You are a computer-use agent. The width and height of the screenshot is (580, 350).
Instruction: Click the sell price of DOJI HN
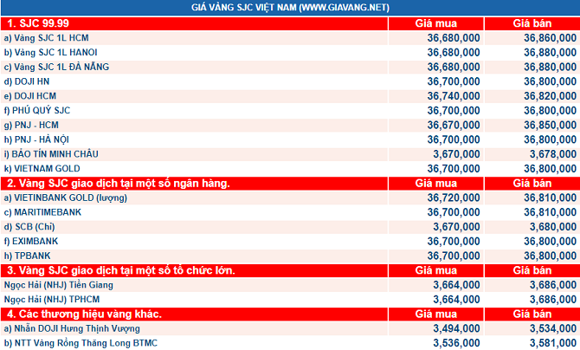tap(550, 81)
